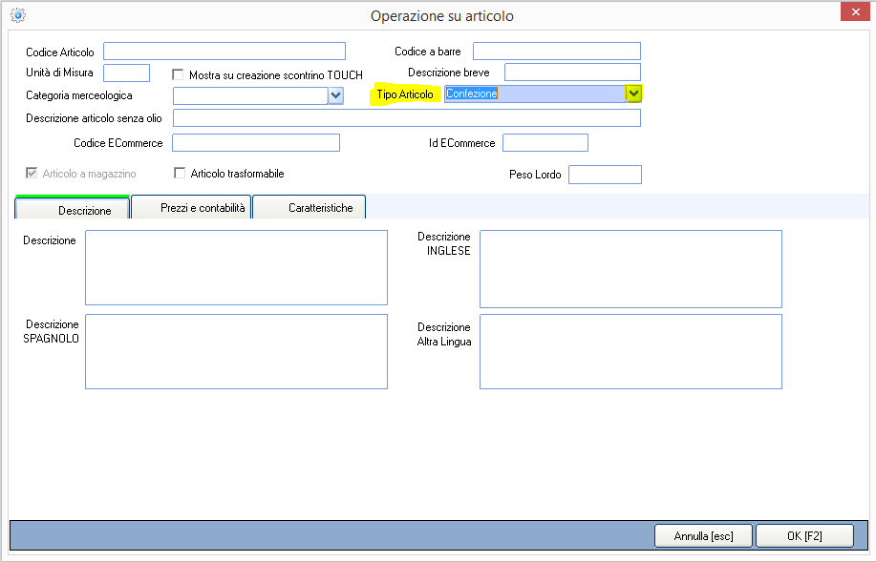The height and width of the screenshot is (562, 876).
Task: Open the Prezzi e contabilità tab
Action: (191, 207)
